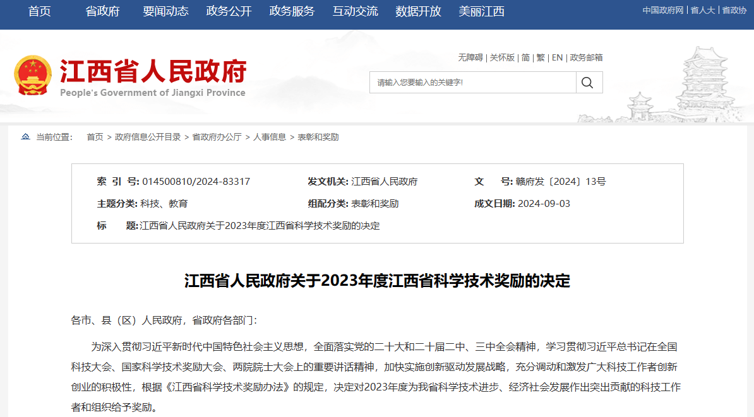
Task: Visit the 省人大 link
Action: [x=702, y=9]
